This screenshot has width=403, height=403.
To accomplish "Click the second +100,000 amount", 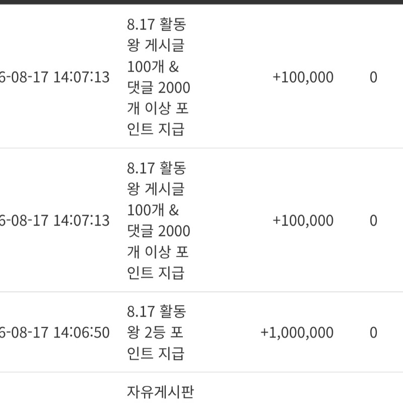I will [303, 221].
